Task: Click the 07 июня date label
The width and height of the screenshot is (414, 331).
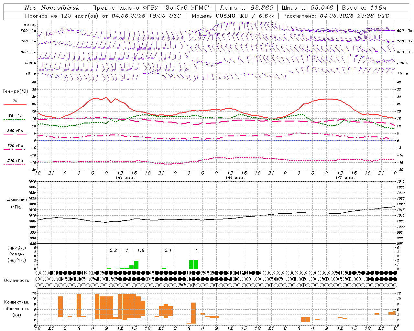Action: click(x=346, y=178)
